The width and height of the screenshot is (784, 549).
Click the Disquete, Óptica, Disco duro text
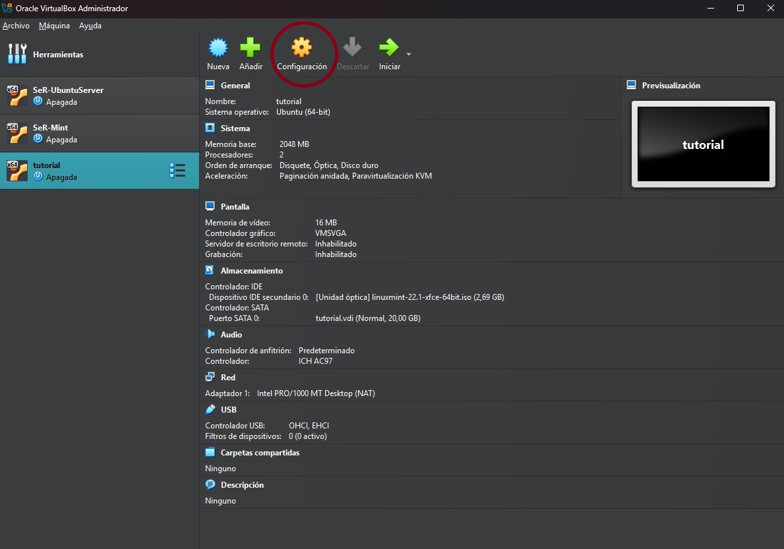328,165
